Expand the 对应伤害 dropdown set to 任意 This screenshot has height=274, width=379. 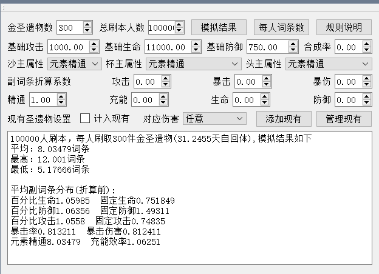pyautogui.click(x=214, y=118)
